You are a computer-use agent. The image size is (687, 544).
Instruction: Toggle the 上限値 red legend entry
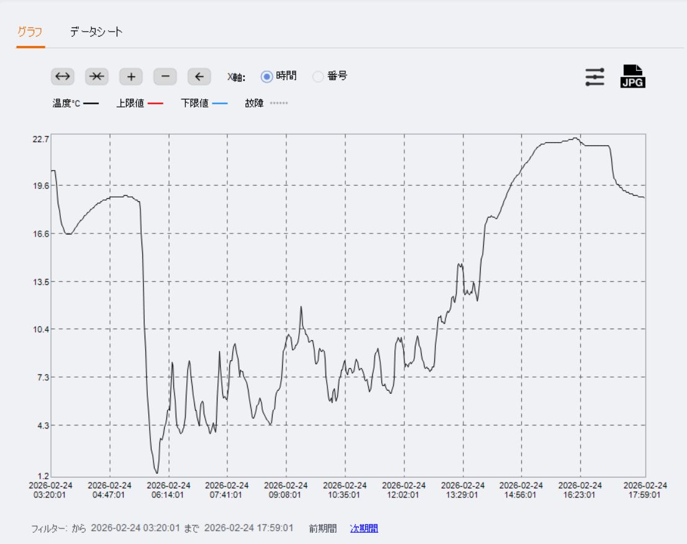pyautogui.click(x=139, y=103)
